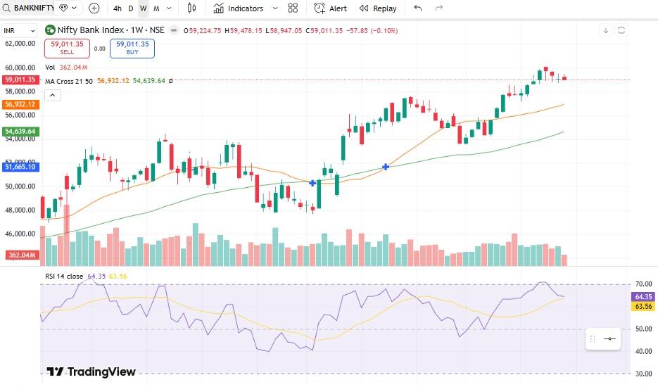Image resolution: width=658 pixels, height=387 pixels.
Task: Click the Nifty Bank Index 1W NSE title
Action: tap(110, 30)
